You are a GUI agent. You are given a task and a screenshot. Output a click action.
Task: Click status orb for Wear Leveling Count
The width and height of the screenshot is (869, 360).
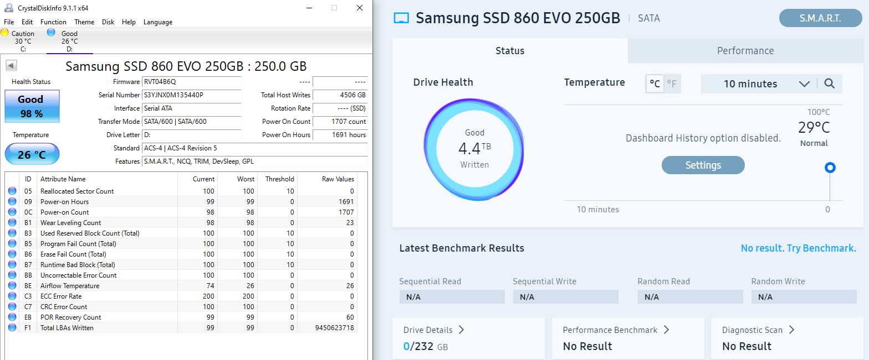pyautogui.click(x=12, y=223)
